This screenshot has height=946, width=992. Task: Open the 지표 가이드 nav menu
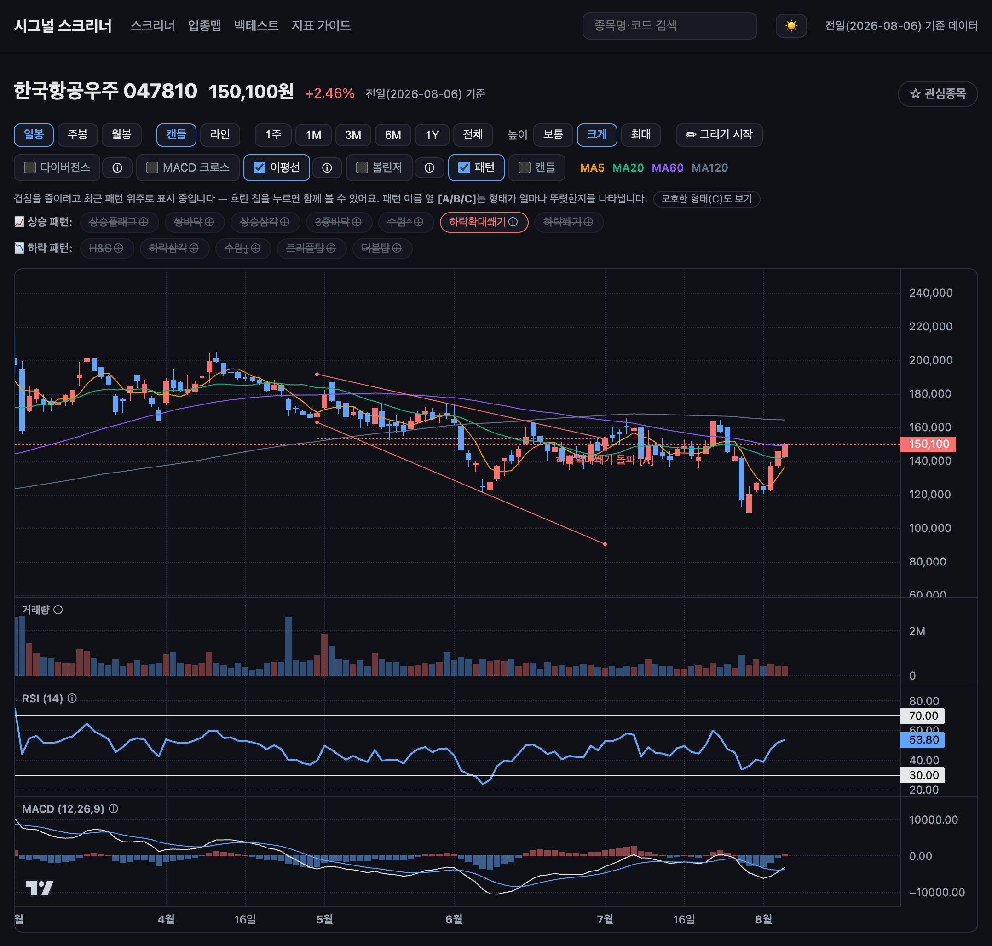click(x=321, y=25)
